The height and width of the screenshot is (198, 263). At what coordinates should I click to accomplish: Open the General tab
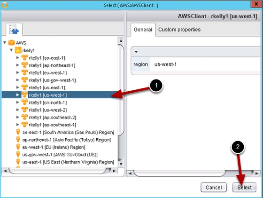click(x=143, y=30)
